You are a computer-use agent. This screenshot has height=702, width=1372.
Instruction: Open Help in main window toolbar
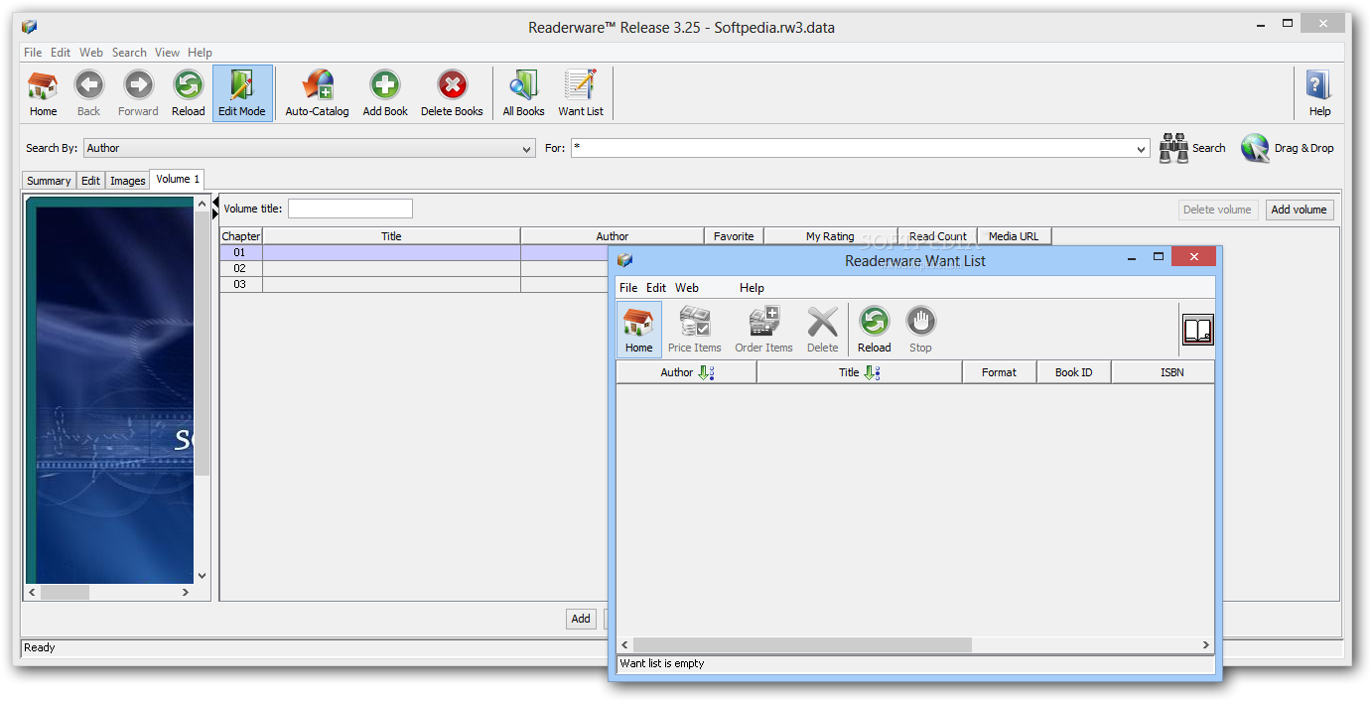coord(1319,93)
